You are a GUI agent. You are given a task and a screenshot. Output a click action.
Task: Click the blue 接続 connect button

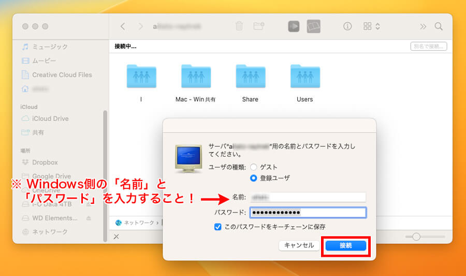[346, 245]
